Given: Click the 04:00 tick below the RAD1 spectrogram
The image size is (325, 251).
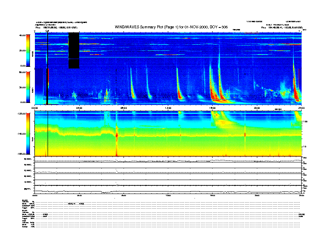Looking at the screenshot, I should click(x=79, y=108).
